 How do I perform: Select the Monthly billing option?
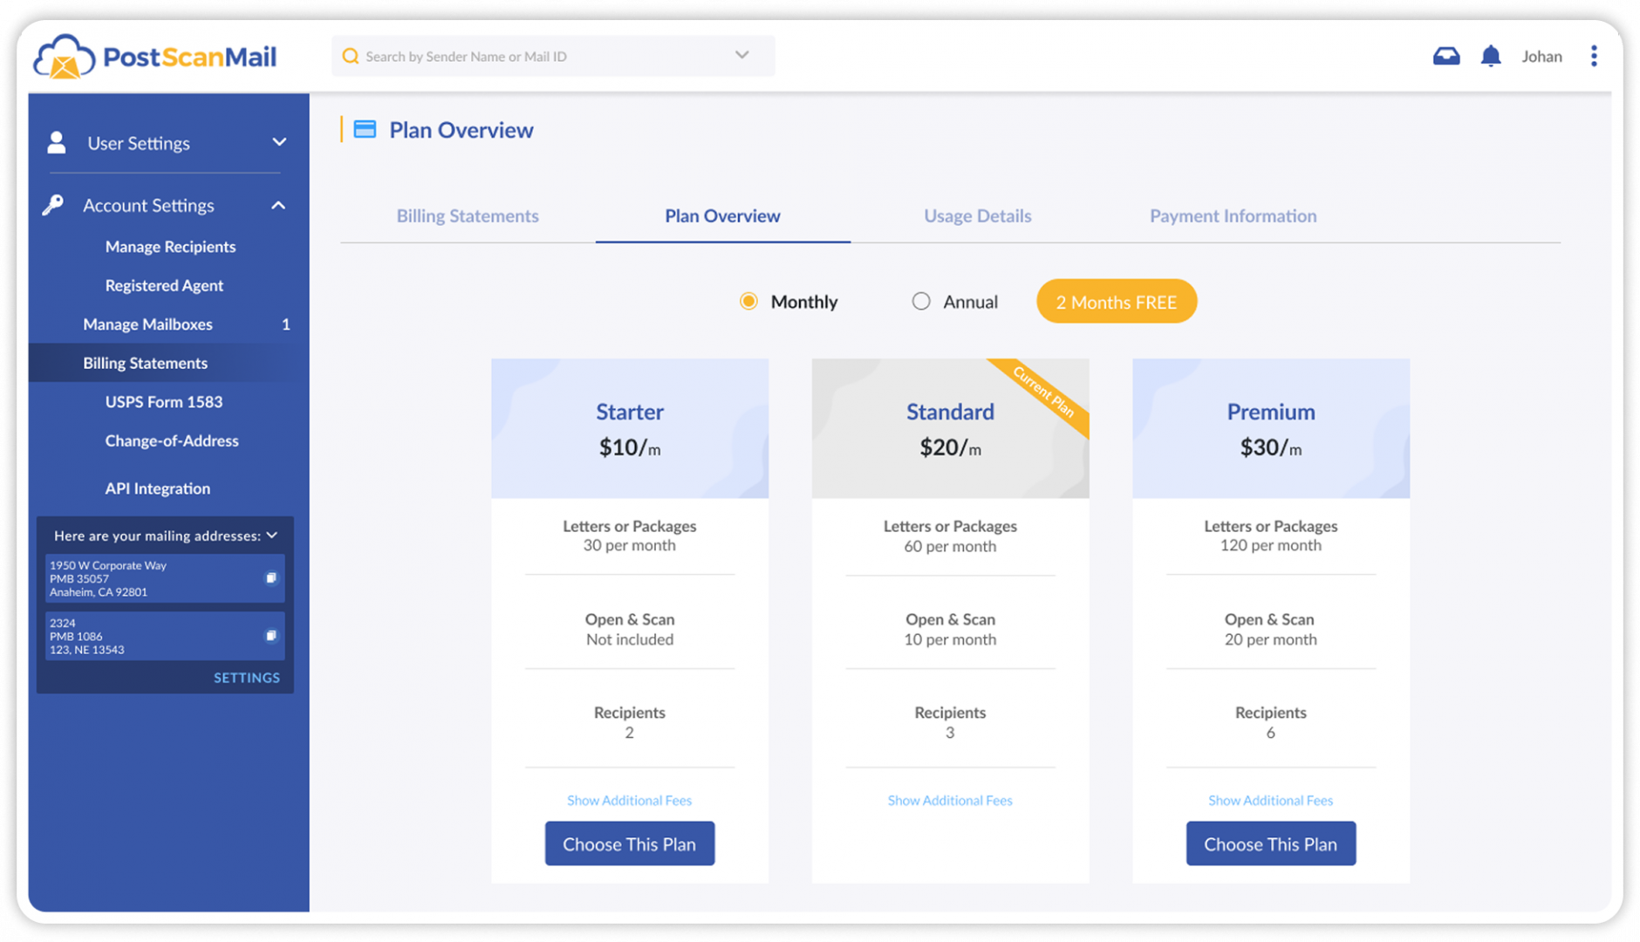coord(748,301)
